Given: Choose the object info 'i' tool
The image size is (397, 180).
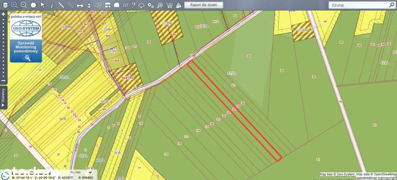Looking at the screenshot, I should click(52, 5).
